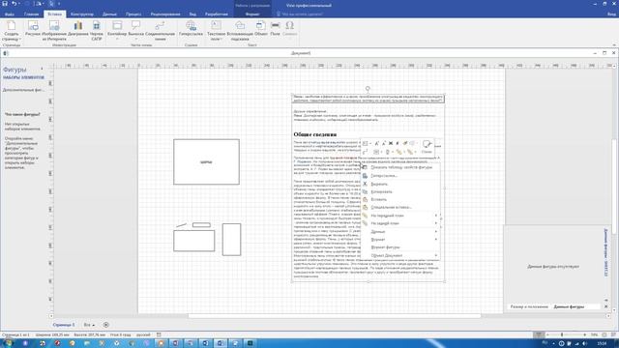619x348 pixels.
Task: Click the zoom out minus button
Action: click(548, 334)
